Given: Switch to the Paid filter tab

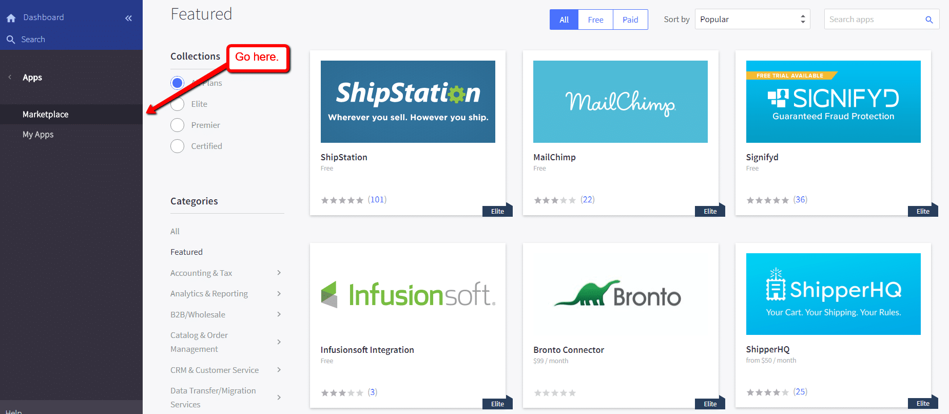Looking at the screenshot, I should click(x=630, y=20).
